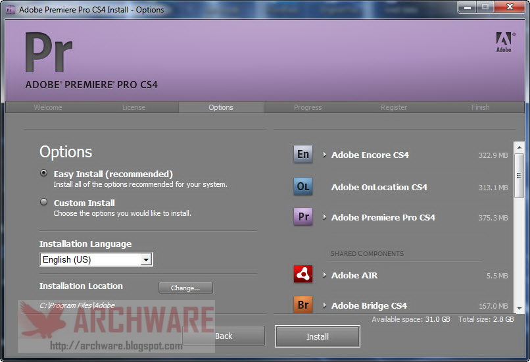This screenshot has height=362, width=530.
Task: Switch to the Welcome step tab
Action: [x=47, y=107]
